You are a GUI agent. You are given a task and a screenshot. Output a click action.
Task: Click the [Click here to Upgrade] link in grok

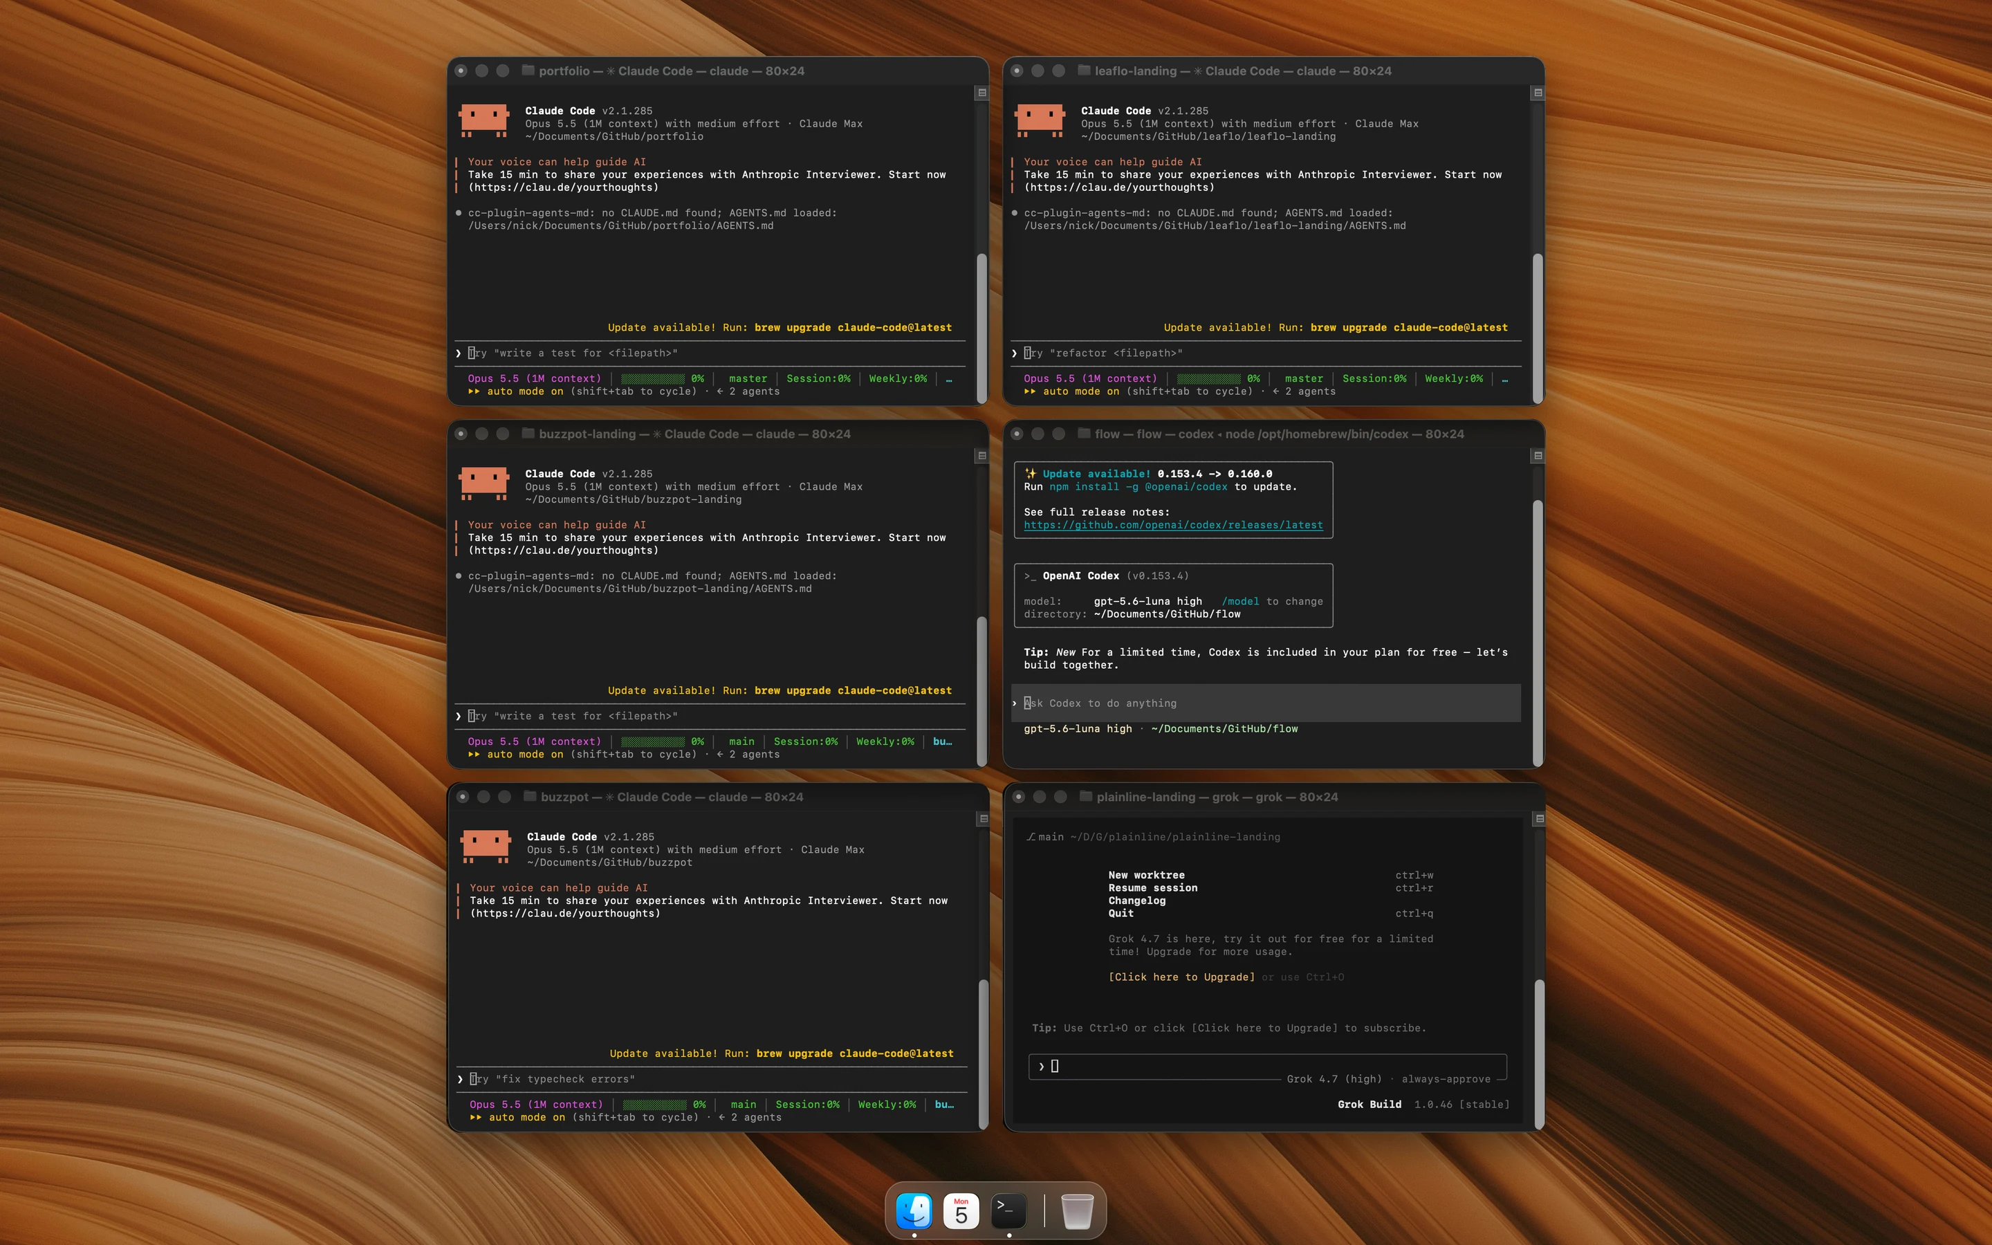pyautogui.click(x=1181, y=977)
